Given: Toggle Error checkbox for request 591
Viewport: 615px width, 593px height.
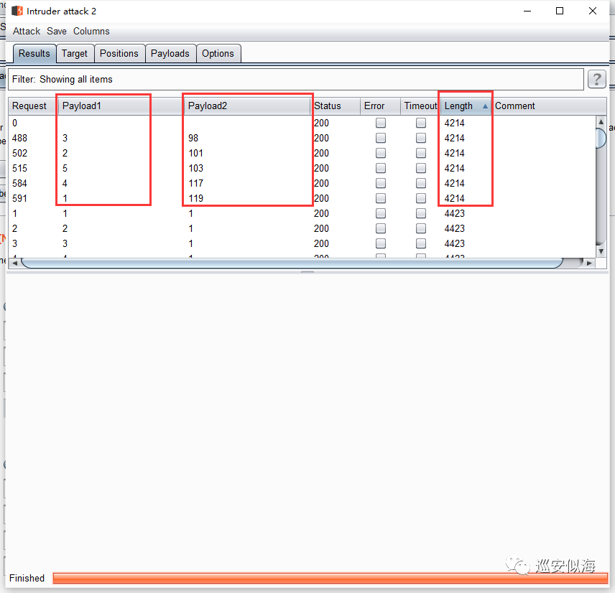Looking at the screenshot, I should [381, 198].
